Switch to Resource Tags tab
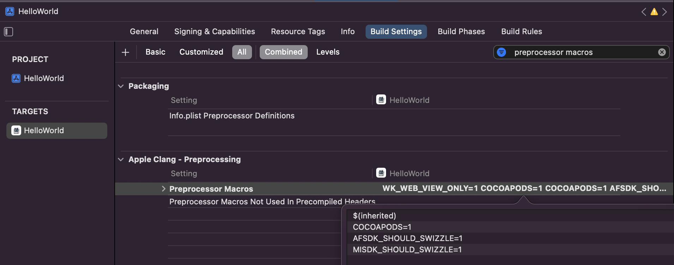This screenshot has width=674, height=265. click(298, 32)
